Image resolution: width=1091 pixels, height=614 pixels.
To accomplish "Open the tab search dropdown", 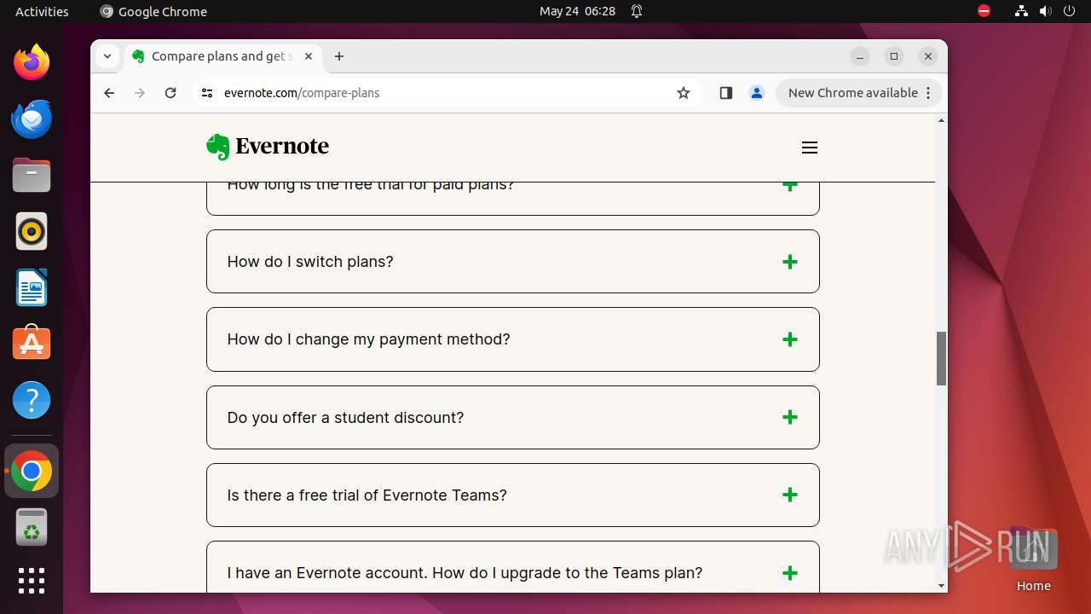I will [x=107, y=56].
